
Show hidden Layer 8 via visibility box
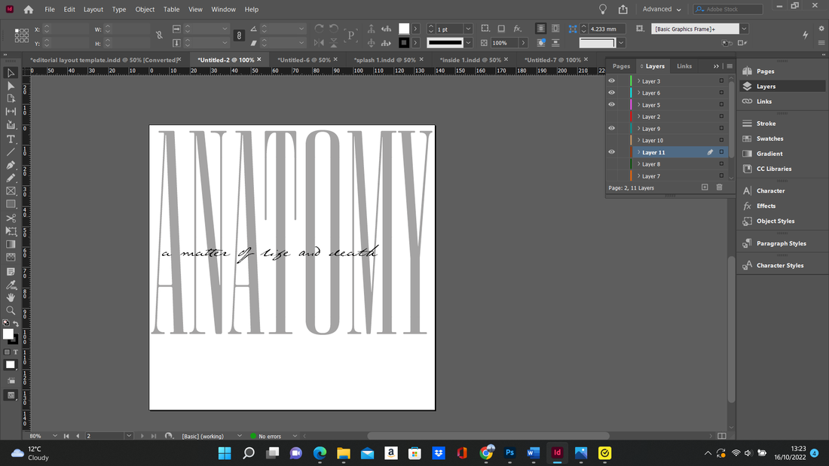(612, 164)
